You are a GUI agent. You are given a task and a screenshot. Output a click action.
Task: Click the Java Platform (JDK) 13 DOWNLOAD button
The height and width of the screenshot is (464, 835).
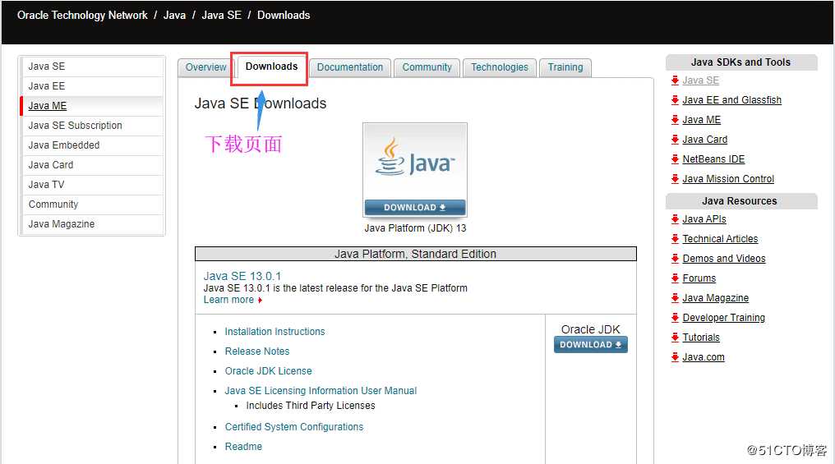click(415, 208)
